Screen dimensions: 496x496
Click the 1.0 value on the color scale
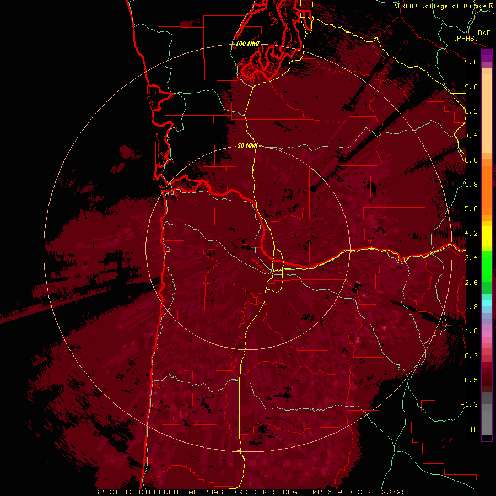(471, 332)
